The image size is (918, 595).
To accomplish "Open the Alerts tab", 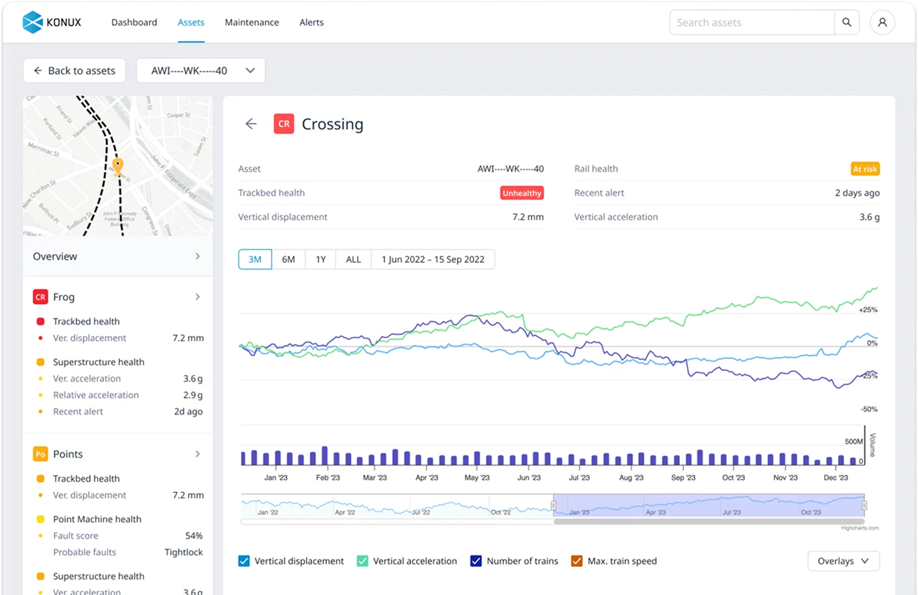I will click(311, 22).
